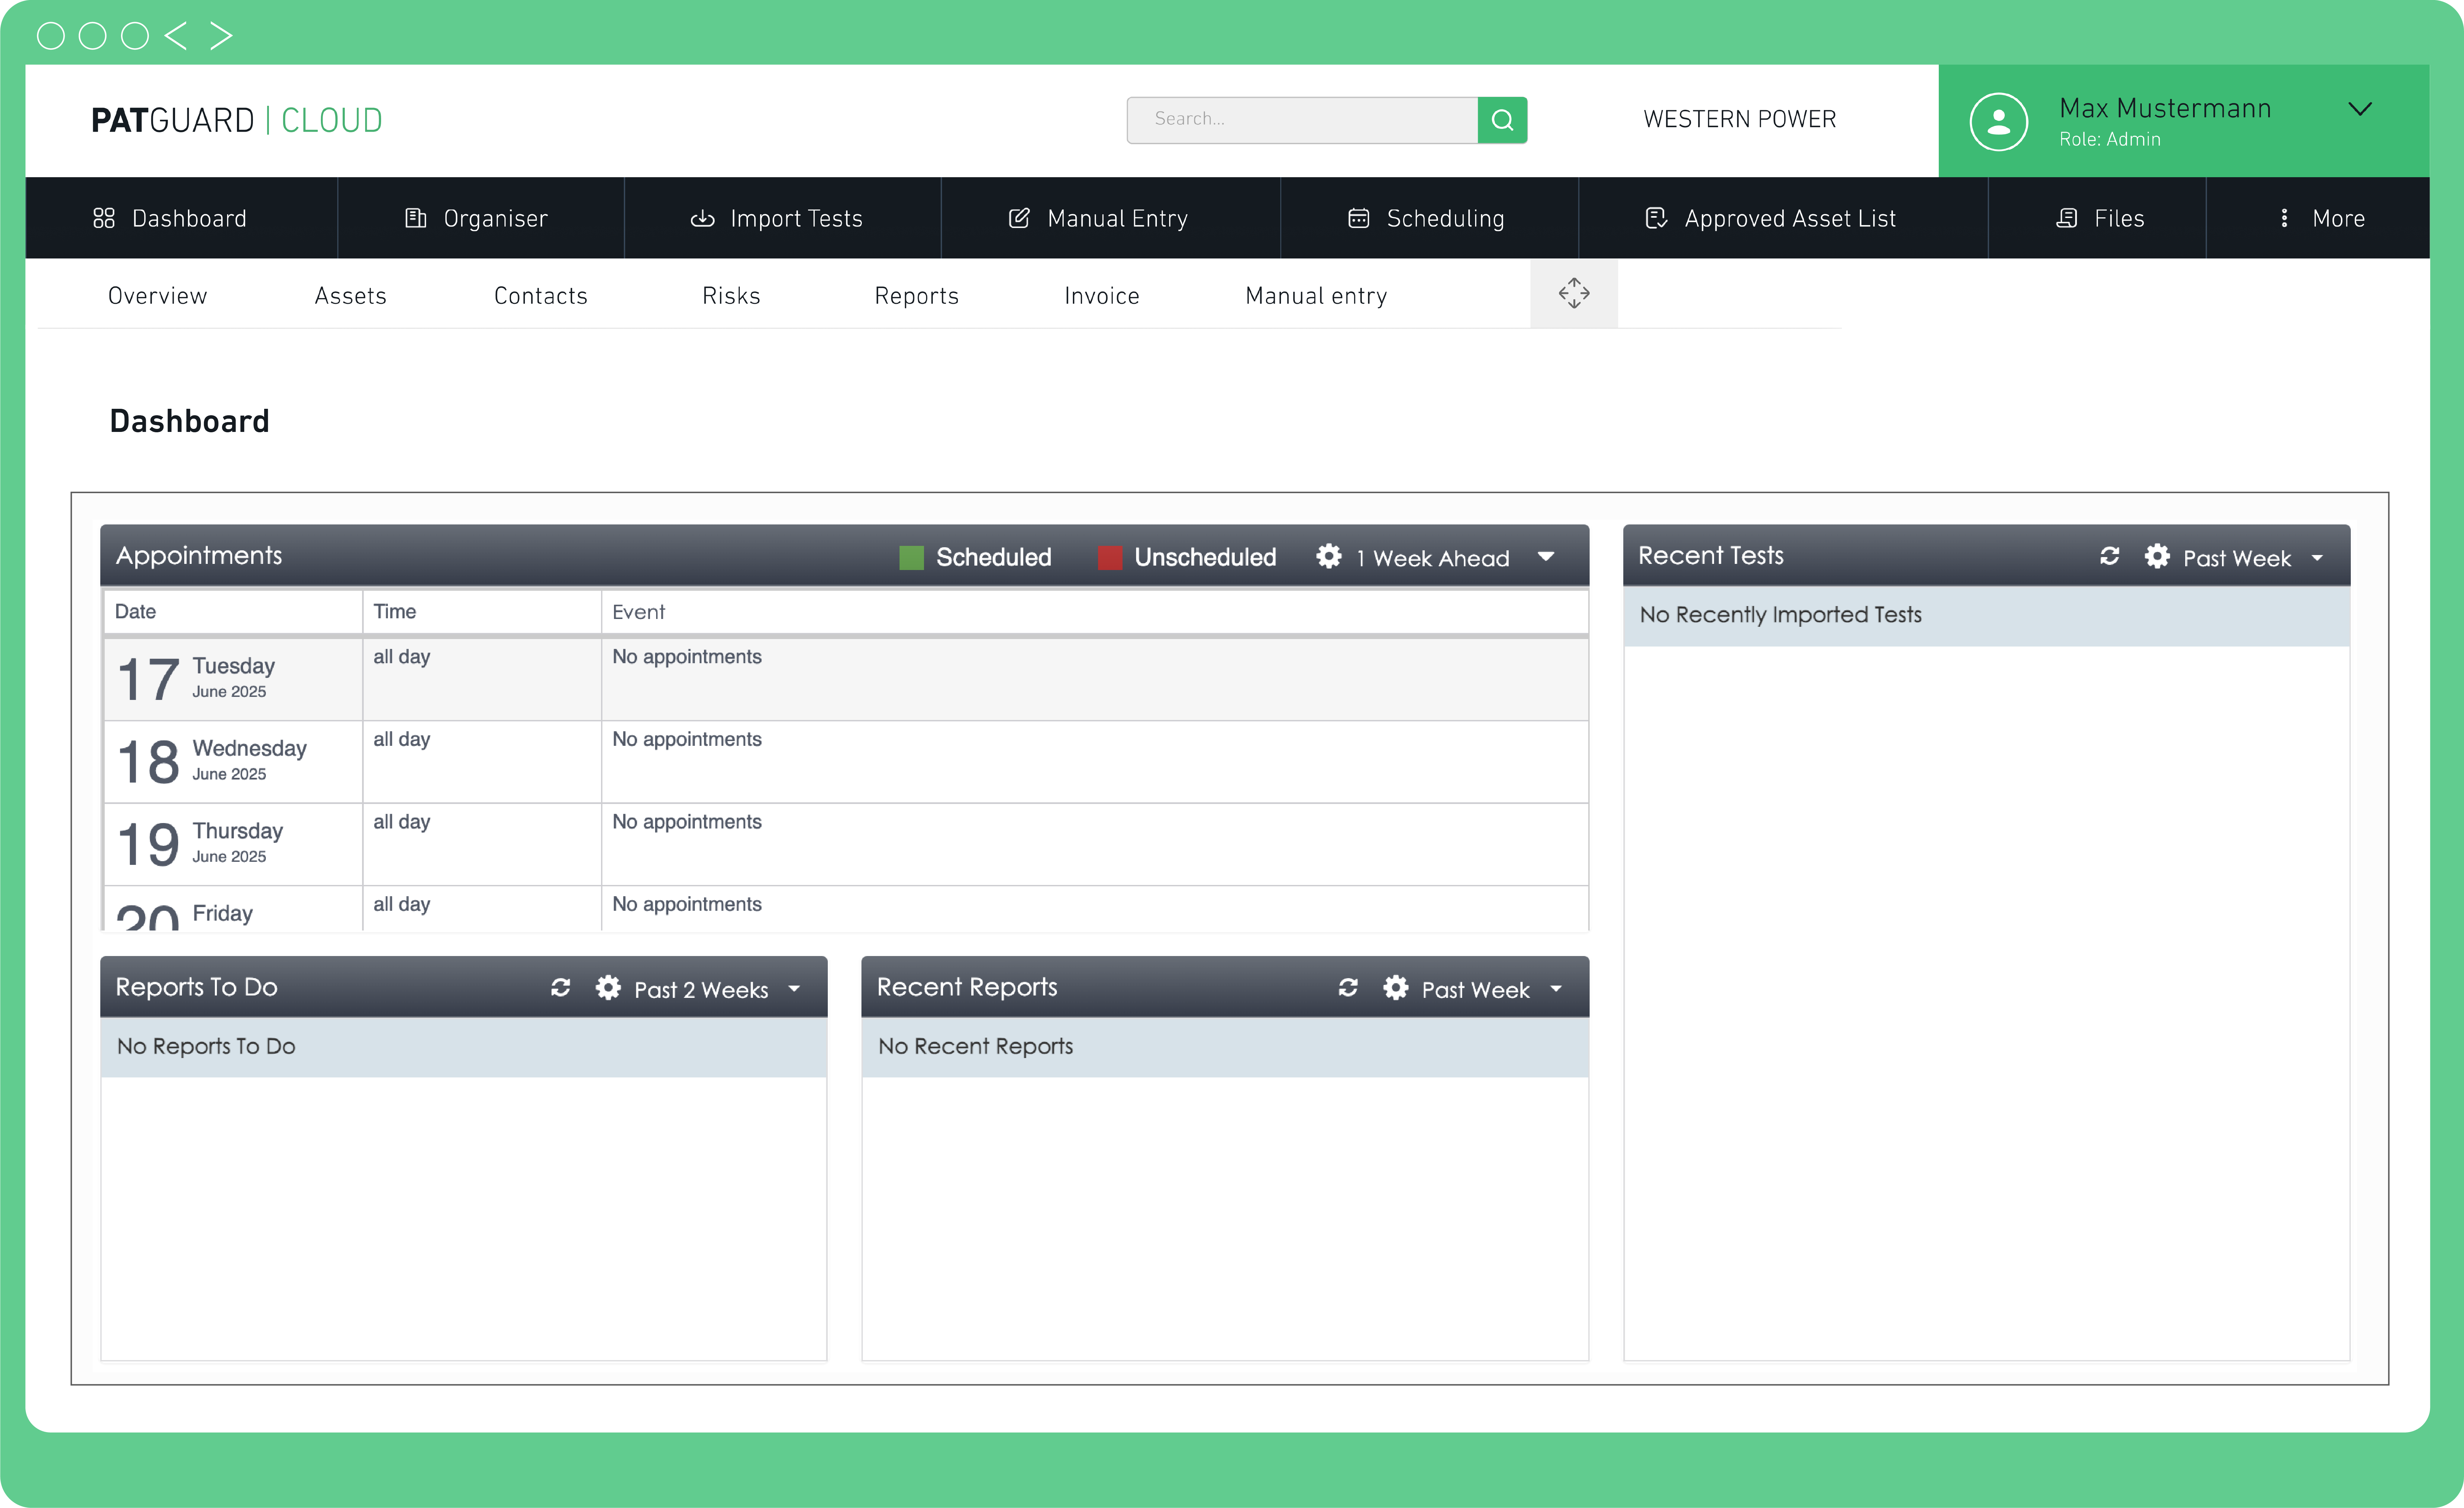Image resolution: width=2464 pixels, height=1508 pixels.
Task: Open Recent Tests settings gear
Action: pyautogui.click(x=2157, y=556)
